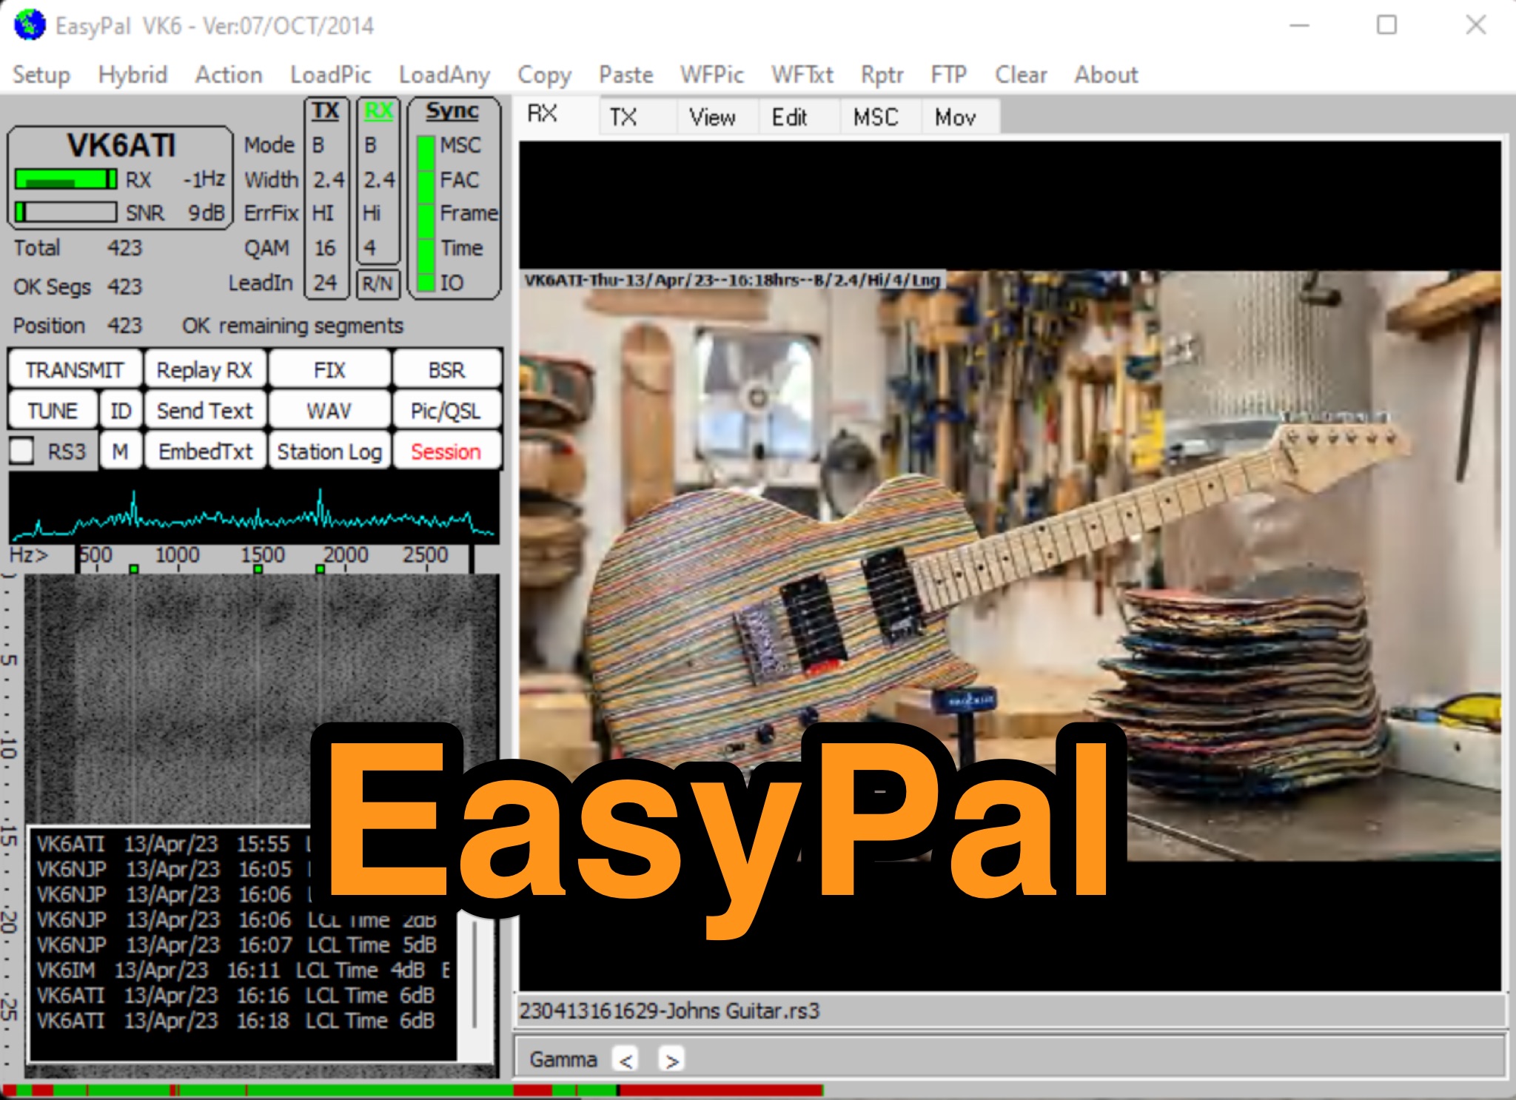This screenshot has width=1516, height=1100.
Task: Open the Setup menu
Action: tap(41, 75)
